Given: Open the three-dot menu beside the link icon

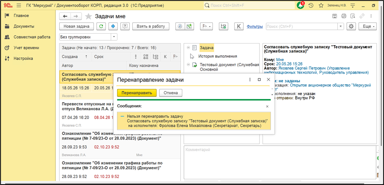Looking at the screenshot, I should (x=371, y=16).
